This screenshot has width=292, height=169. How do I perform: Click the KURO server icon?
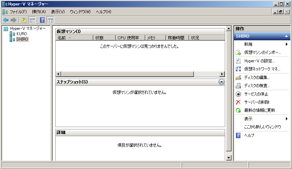pos(13,34)
